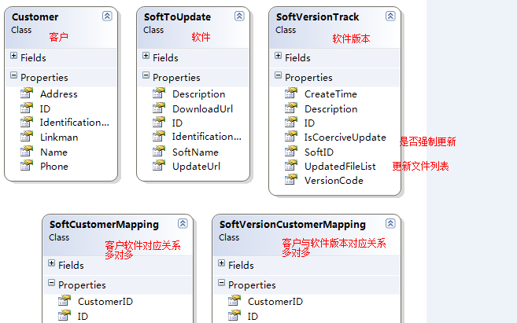Expand Fields section in Customer class

[x=13, y=56]
